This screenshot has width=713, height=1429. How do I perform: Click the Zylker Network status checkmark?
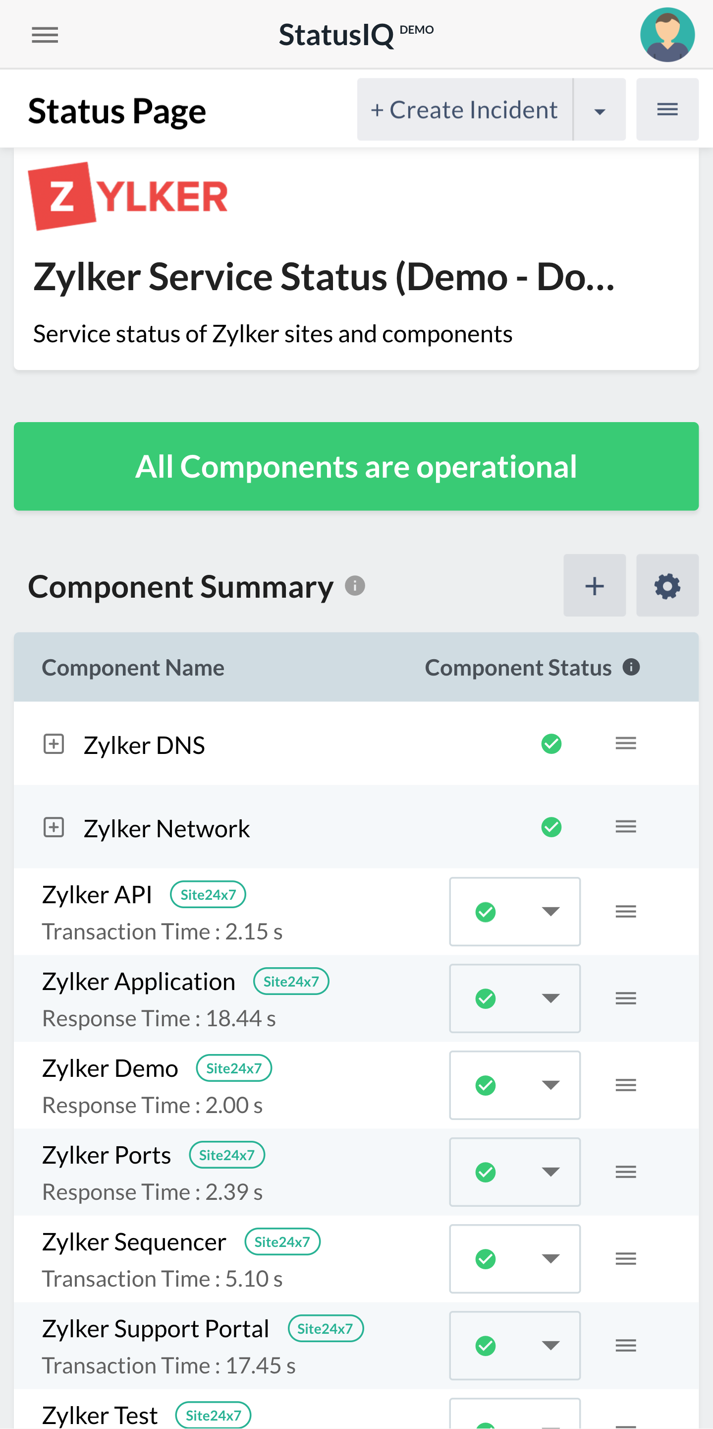click(x=551, y=827)
